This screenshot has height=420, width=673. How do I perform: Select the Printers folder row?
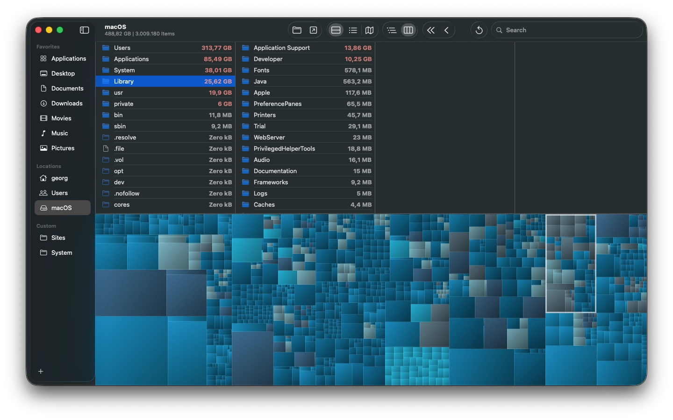tap(306, 115)
